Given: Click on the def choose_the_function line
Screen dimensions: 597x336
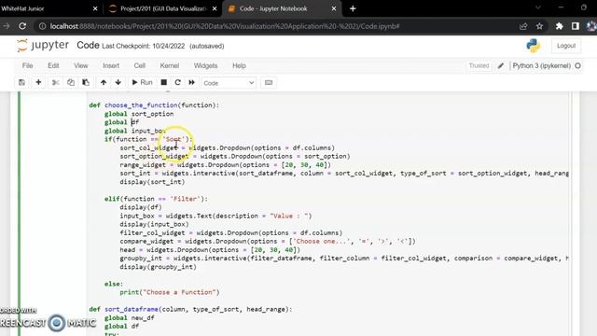Looking at the screenshot, I should coord(154,105).
